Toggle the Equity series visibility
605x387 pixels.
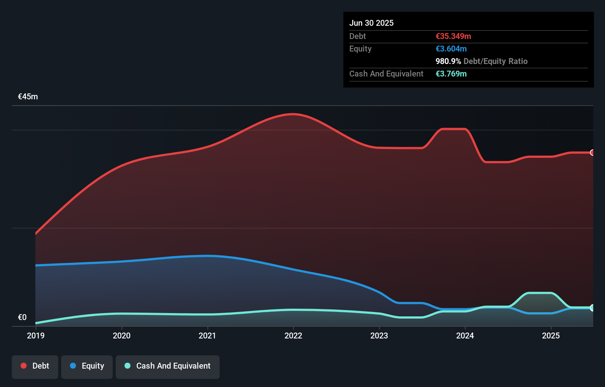[87, 366]
